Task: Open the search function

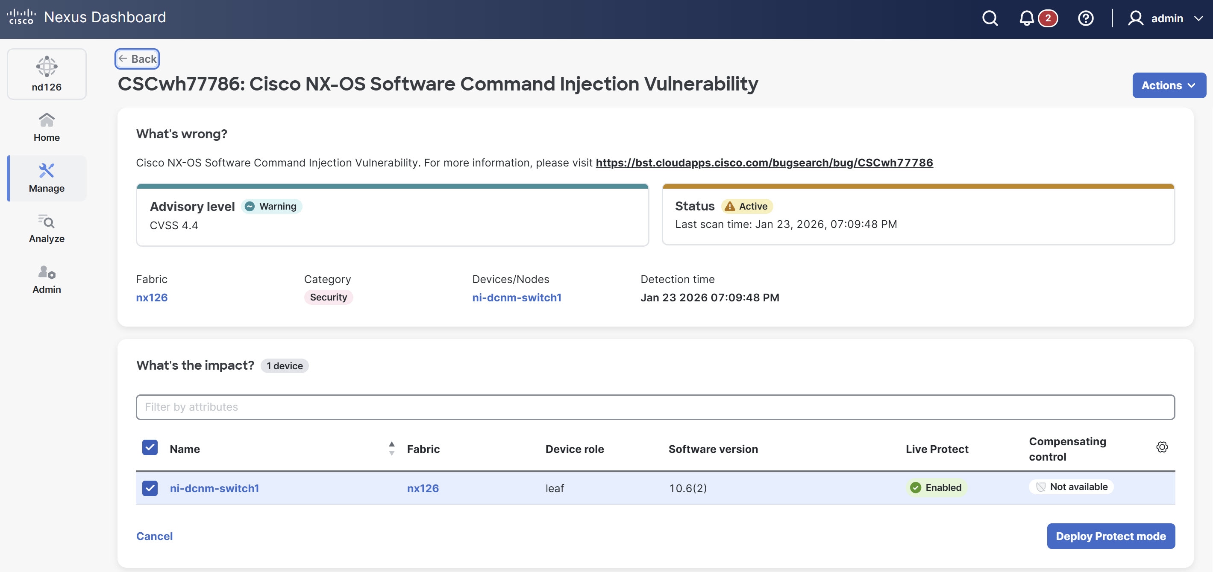Action: (990, 18)
